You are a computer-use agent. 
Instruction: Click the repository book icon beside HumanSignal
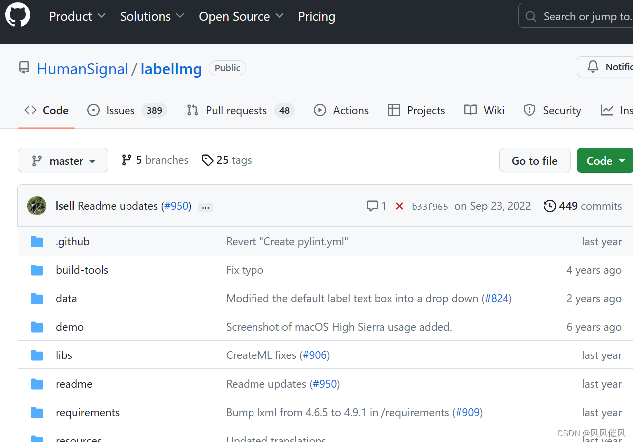click(24, 68)
